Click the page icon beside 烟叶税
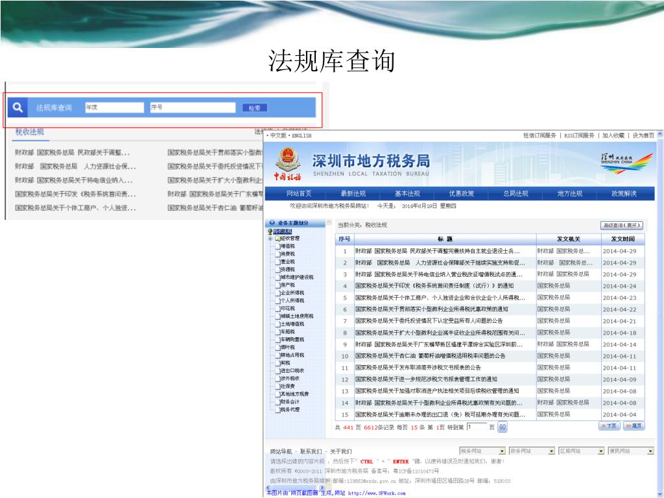This screenshot has width=664, height=498. tap(278, 348)
